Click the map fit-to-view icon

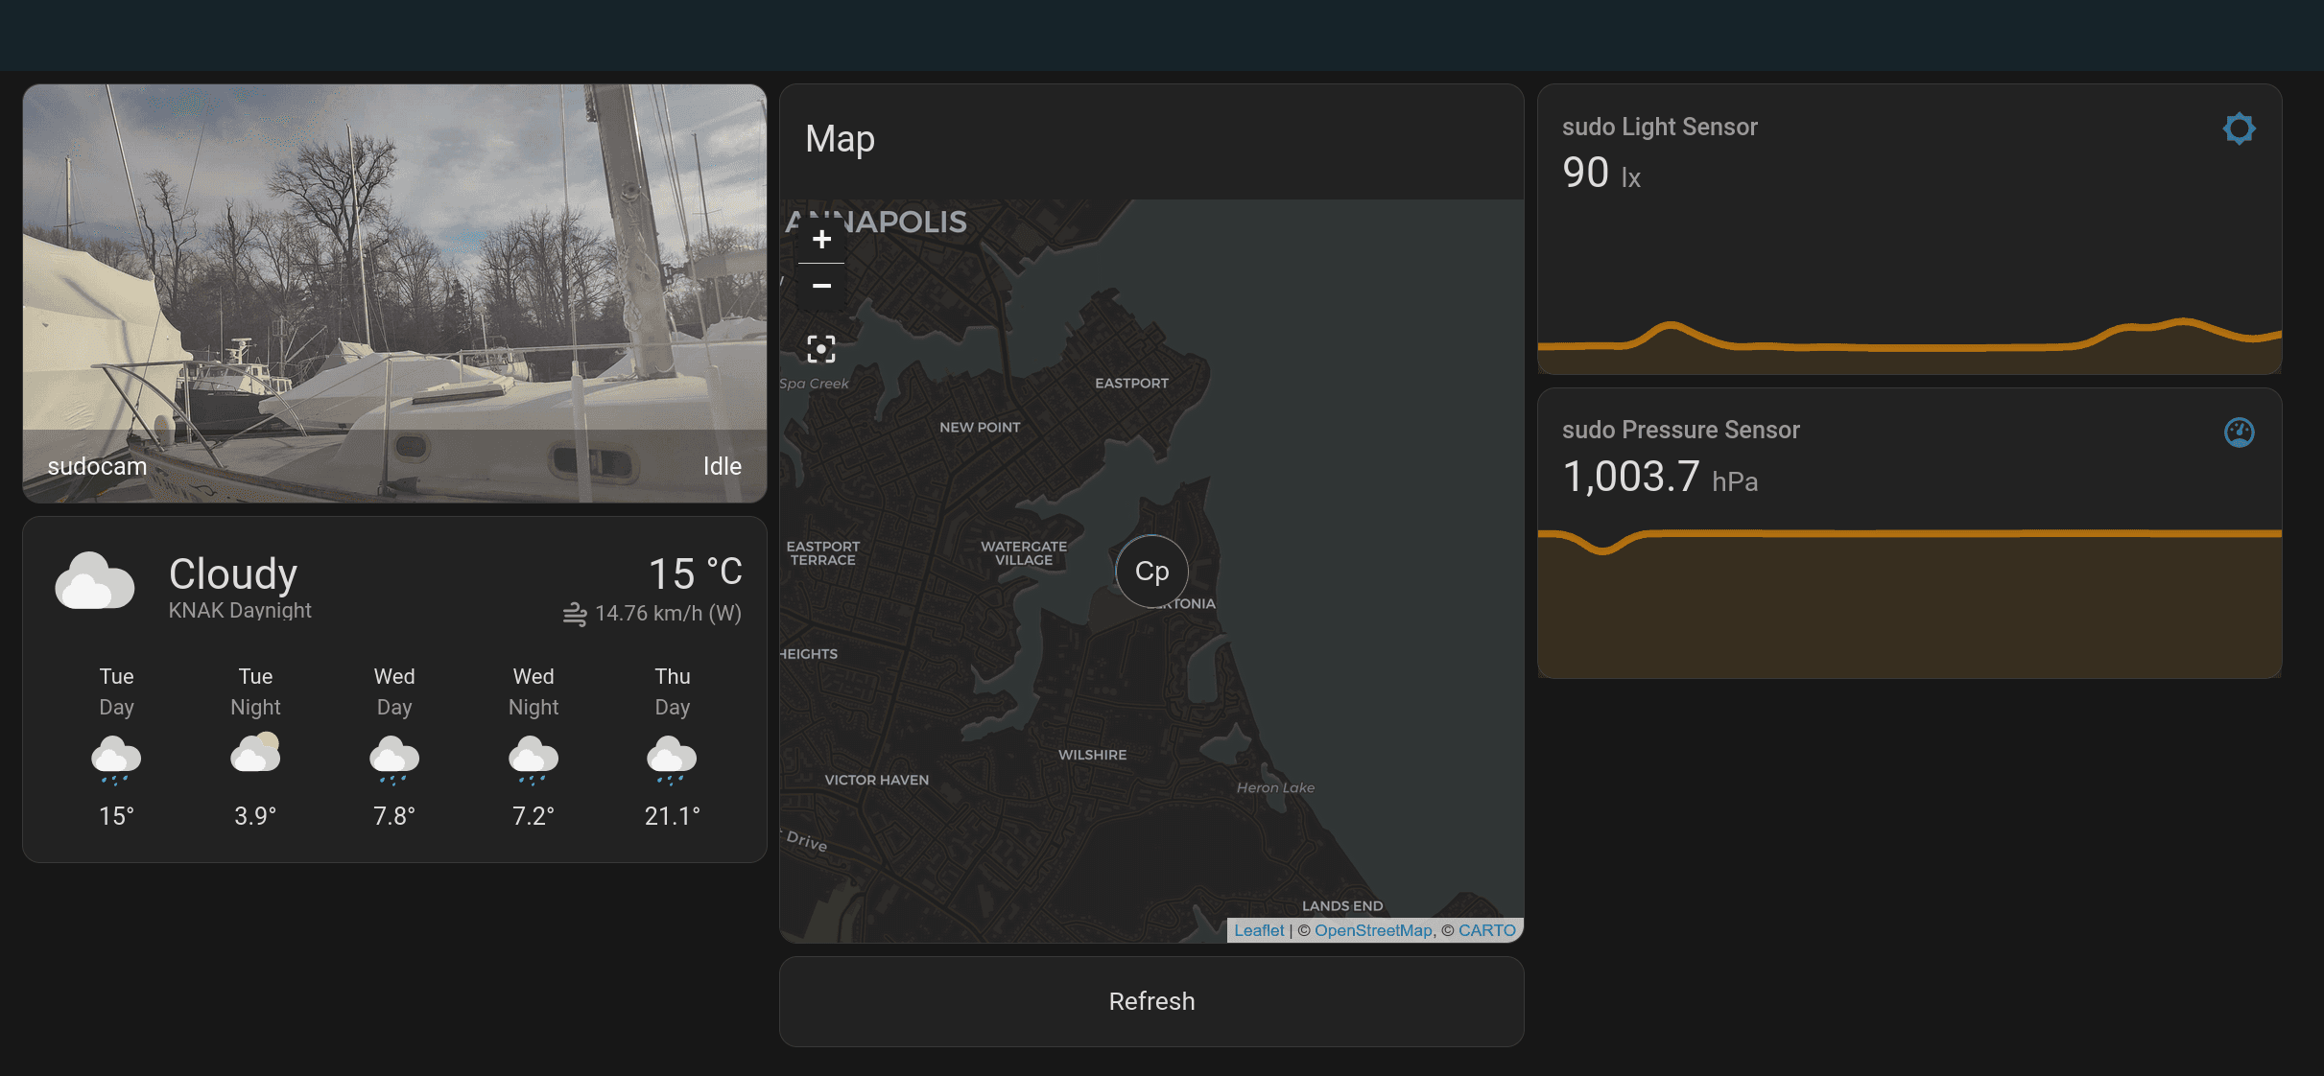click(821, 349)
